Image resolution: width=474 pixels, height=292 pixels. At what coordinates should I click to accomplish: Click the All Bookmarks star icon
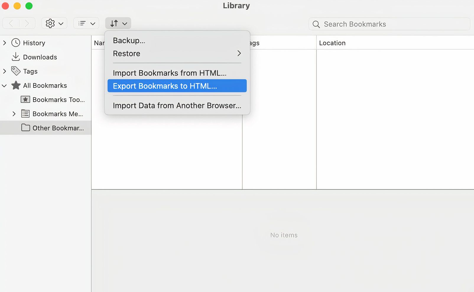(x=15, y=85)
